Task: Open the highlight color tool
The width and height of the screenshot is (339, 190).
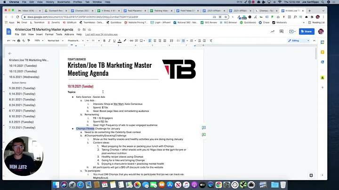Action: 125,40
